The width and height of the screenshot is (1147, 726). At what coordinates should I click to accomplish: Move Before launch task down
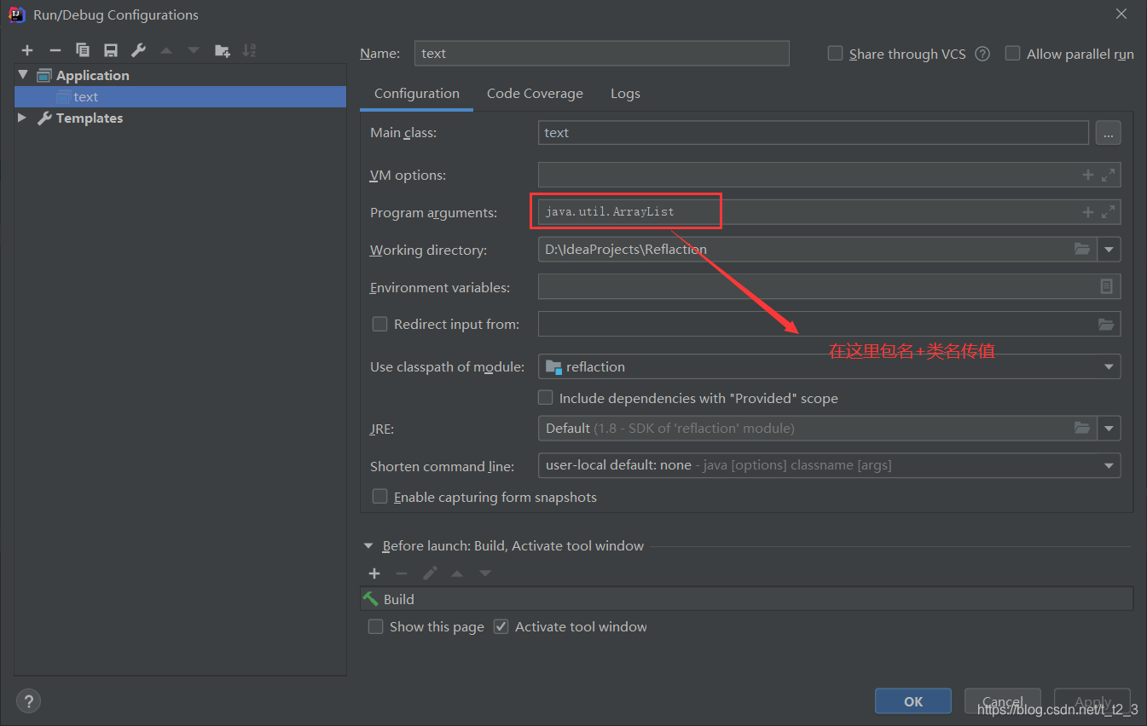(x=485, y=573)
